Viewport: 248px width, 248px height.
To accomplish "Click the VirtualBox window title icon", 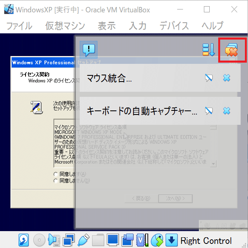I will 9,9.
